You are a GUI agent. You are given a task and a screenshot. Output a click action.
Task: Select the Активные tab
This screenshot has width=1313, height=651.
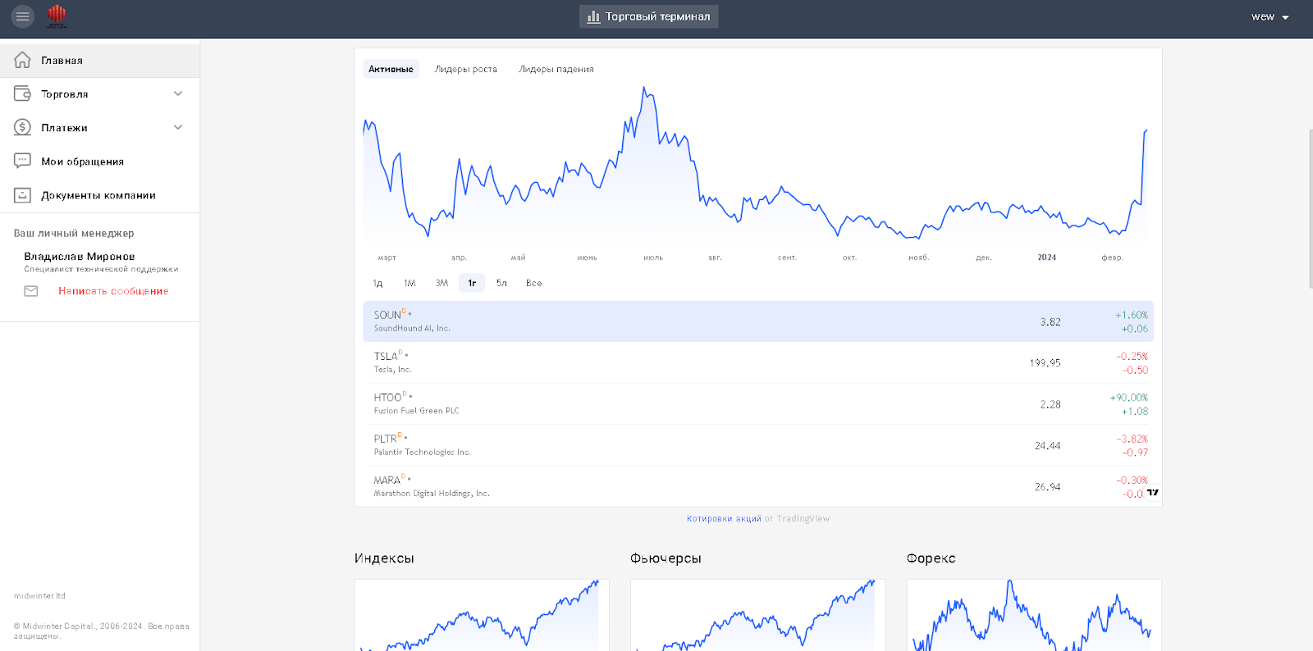(x=391, y=69)
